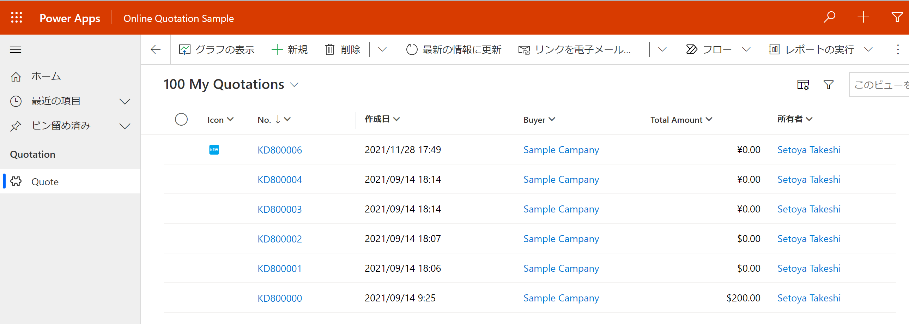Open quotation KD800003
This screenshot has height=324, width=909.
point(279,209)
